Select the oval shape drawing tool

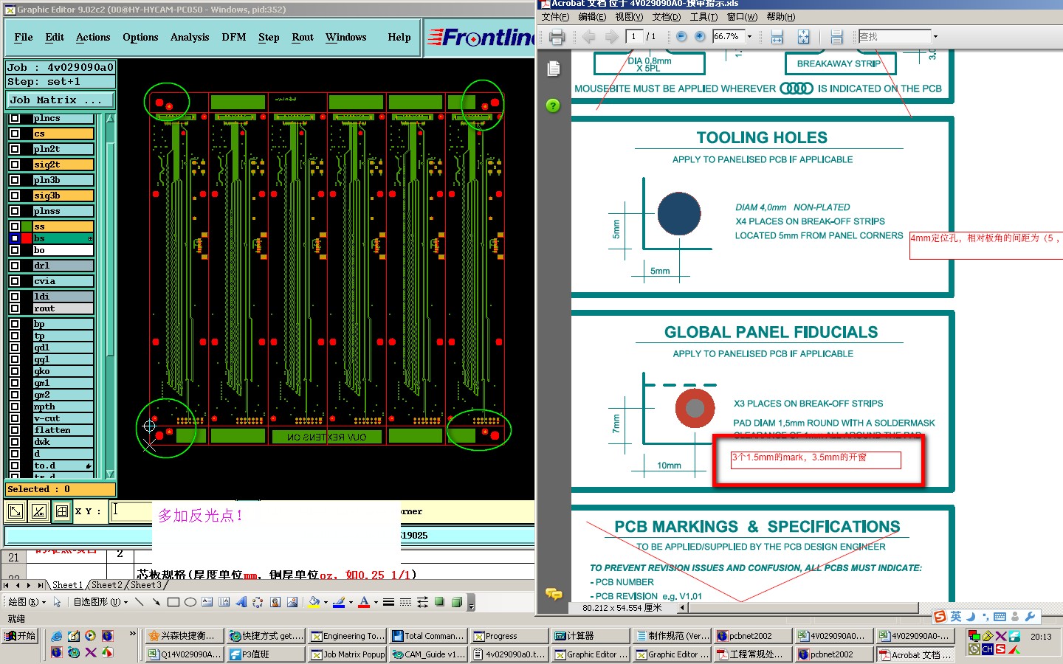tap(190, 602)
